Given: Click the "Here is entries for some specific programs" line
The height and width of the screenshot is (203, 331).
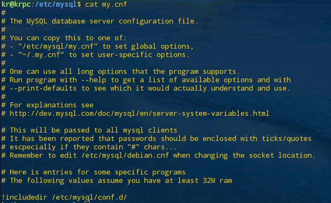Looking at the screenshot, I should pyautogui.click(x=97, y=172).
